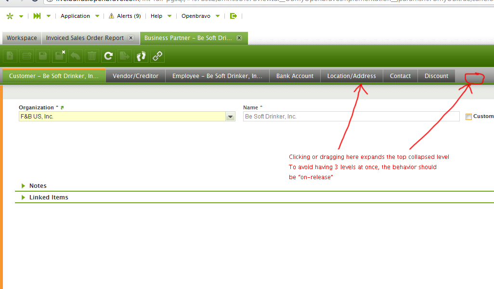Close the Business Partner tab
The height and width of the screenshot is (289, 494).
(239, 38)
